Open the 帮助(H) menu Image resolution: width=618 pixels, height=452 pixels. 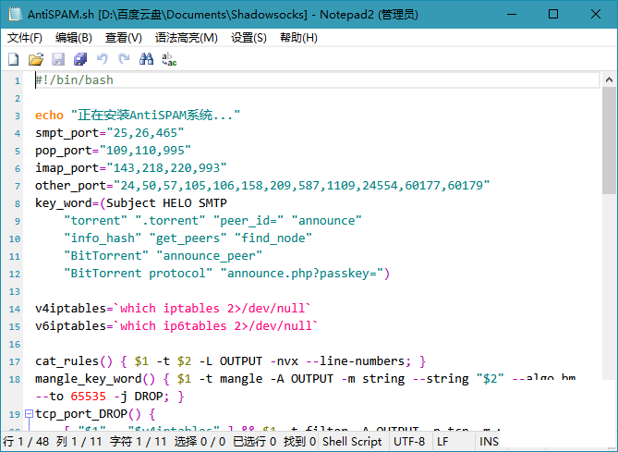tap(298, 38)
